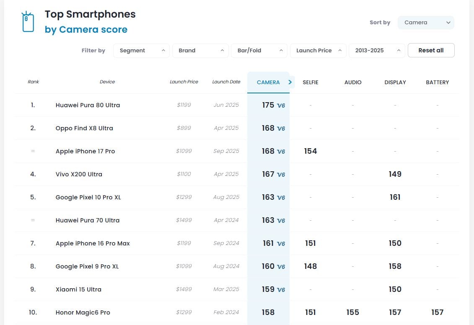The image size is (474, 325).
Task: Switch ranking to the SELFIE column
Action: point(311,82)
